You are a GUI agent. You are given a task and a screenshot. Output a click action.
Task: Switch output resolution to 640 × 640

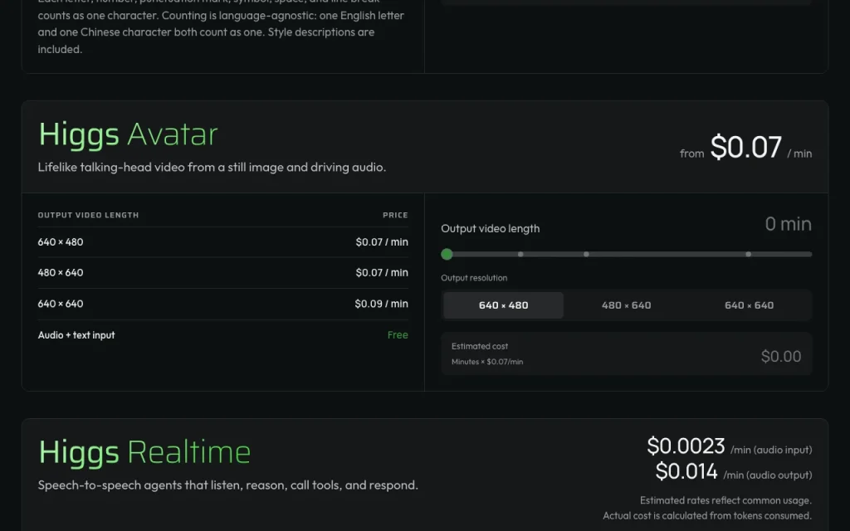point(750,305)
